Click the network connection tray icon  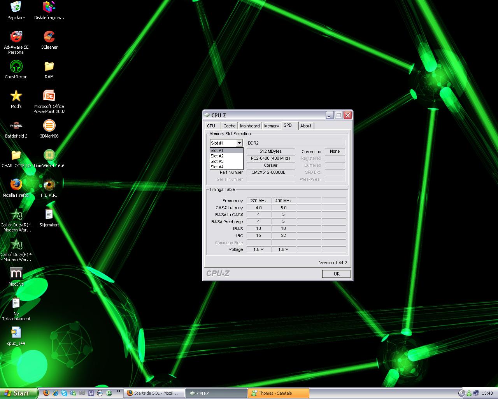(476, 394)
